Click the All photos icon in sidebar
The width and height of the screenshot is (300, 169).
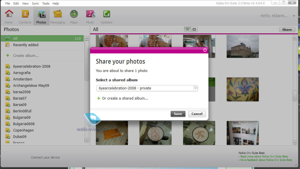tap(8, 38)
